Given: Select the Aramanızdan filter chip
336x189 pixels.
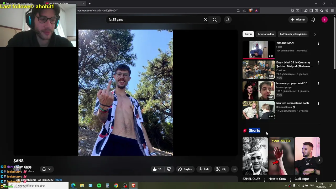Looking at the screenshot, I should pos(266,34).
